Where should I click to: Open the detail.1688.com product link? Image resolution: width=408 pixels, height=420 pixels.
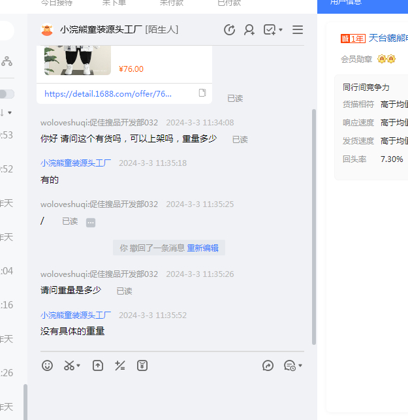[x=108, y=93]
